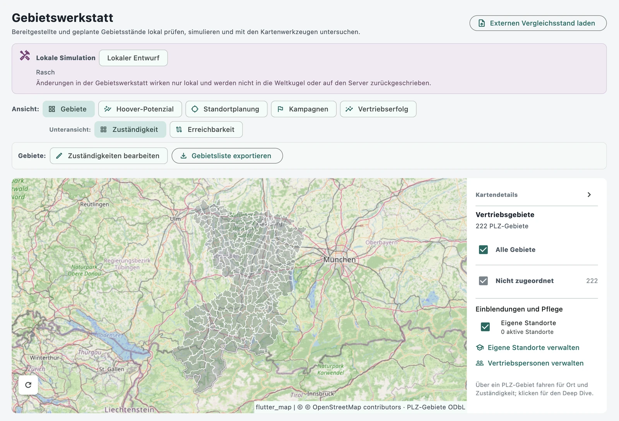Click the Vertriebsgebiete heading

505,215
